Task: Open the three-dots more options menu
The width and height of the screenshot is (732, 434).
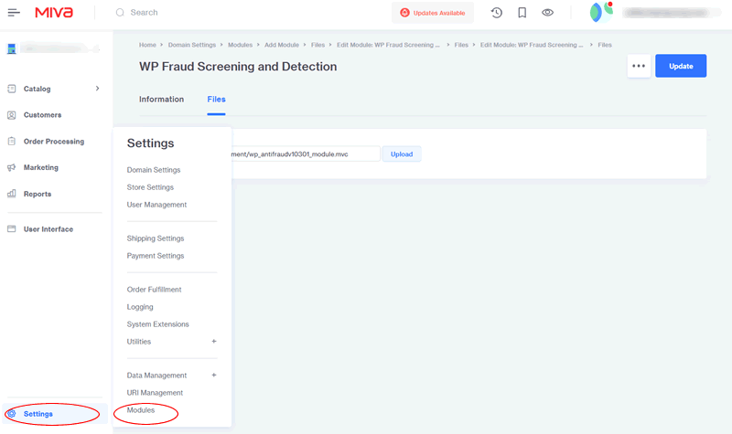Action: pos(639,66)
